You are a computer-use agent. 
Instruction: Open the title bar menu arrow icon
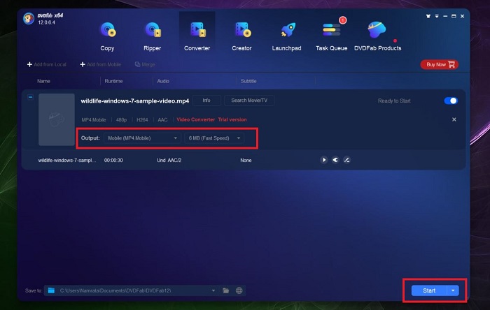(x=437, y=16)
